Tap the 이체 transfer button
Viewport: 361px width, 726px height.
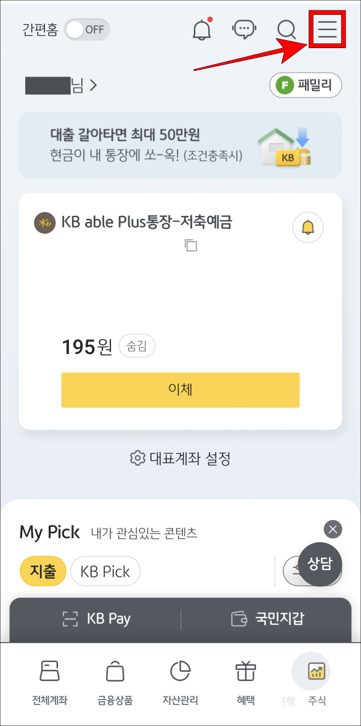click(x=180, y=390)
